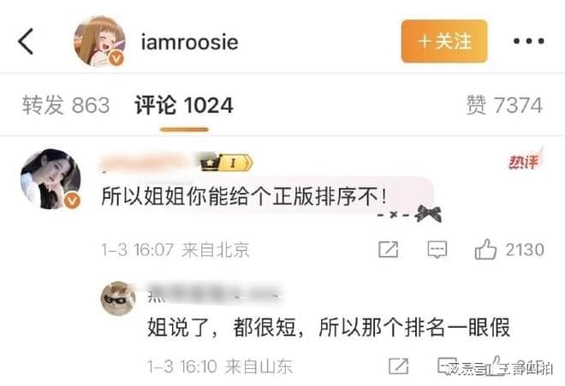Image resolution: width=565 pixels, height=386 pixels.
Task: Switch to the 赞 7374 tab
Action: (x=504, y=105)
